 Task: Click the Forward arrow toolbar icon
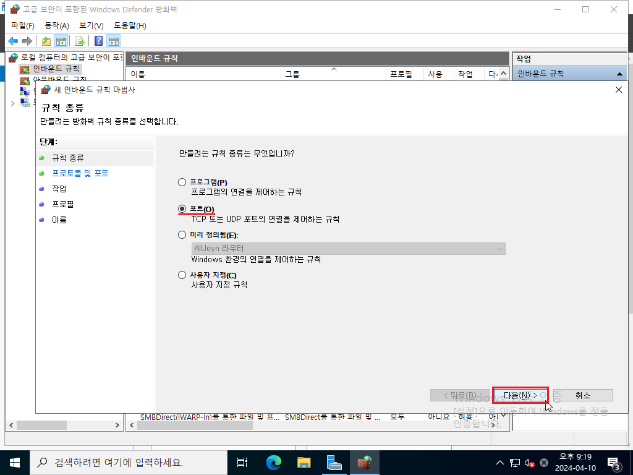[27, 41]
